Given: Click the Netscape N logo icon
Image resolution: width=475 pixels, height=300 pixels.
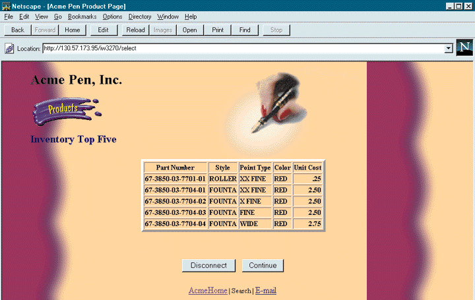Looking at the screenshot, I should 464,47.
